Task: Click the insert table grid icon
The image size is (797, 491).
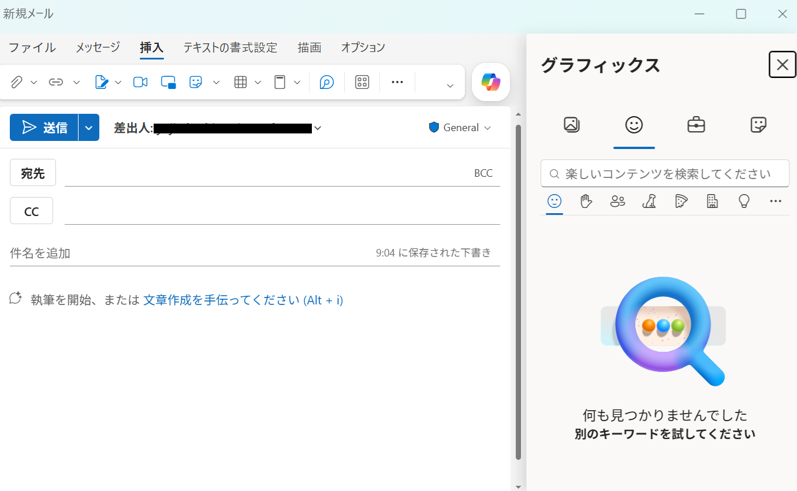Action: 241,82
